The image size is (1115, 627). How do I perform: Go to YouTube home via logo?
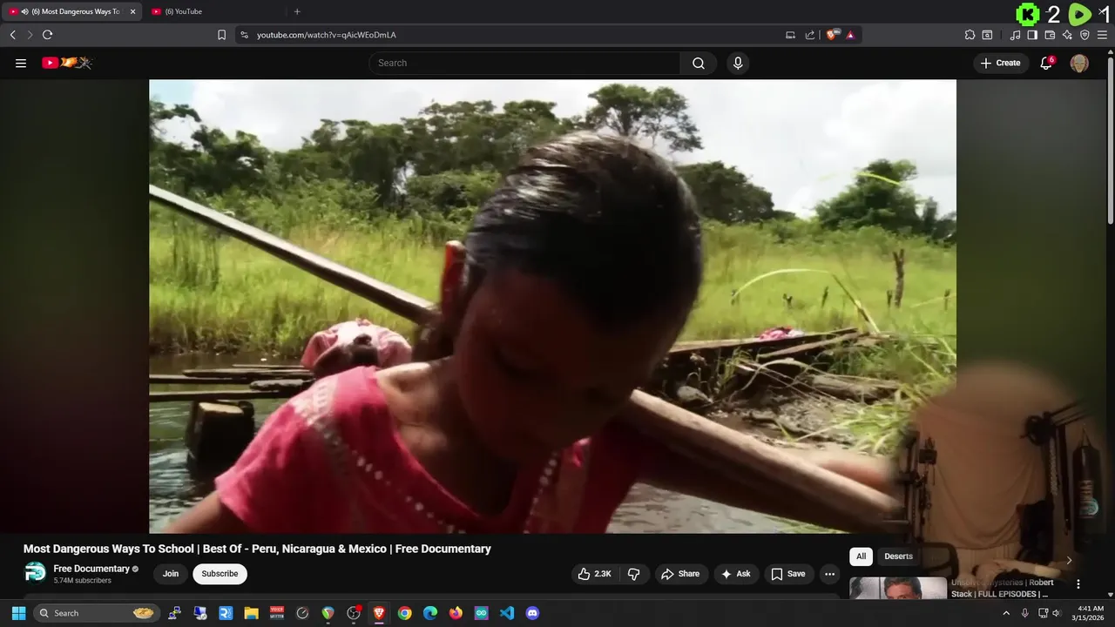click(x=67, y=63)
